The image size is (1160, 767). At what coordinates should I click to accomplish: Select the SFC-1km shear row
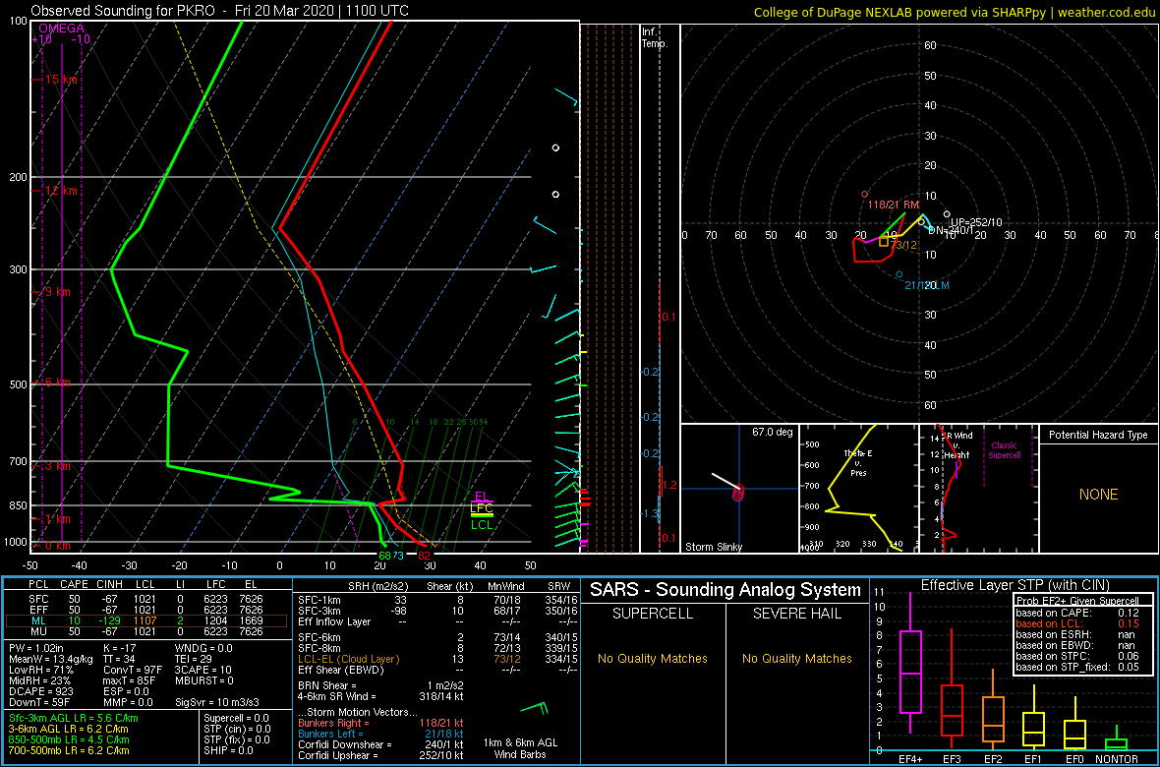pos(438,601)
